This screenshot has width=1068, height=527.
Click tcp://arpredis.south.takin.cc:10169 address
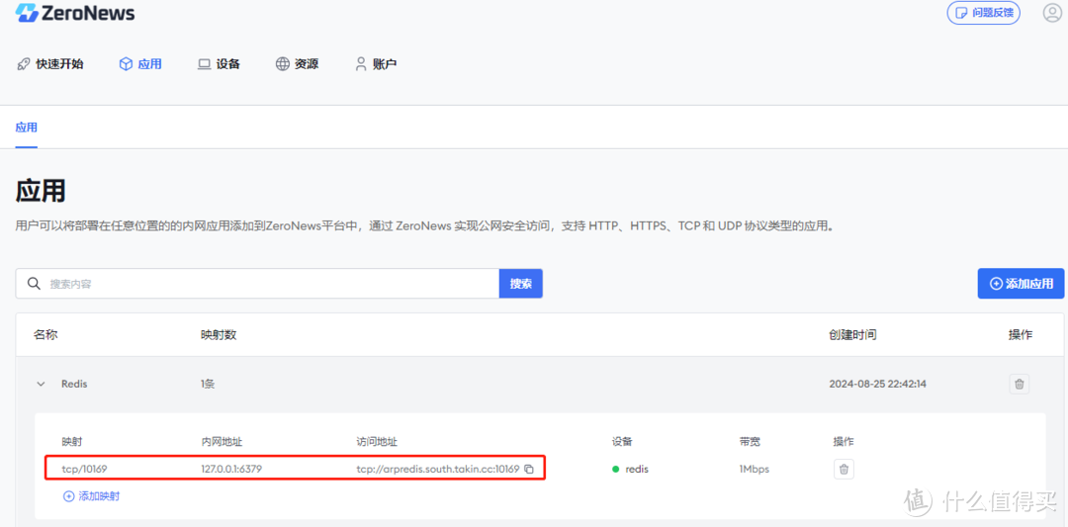coord(438,469)
